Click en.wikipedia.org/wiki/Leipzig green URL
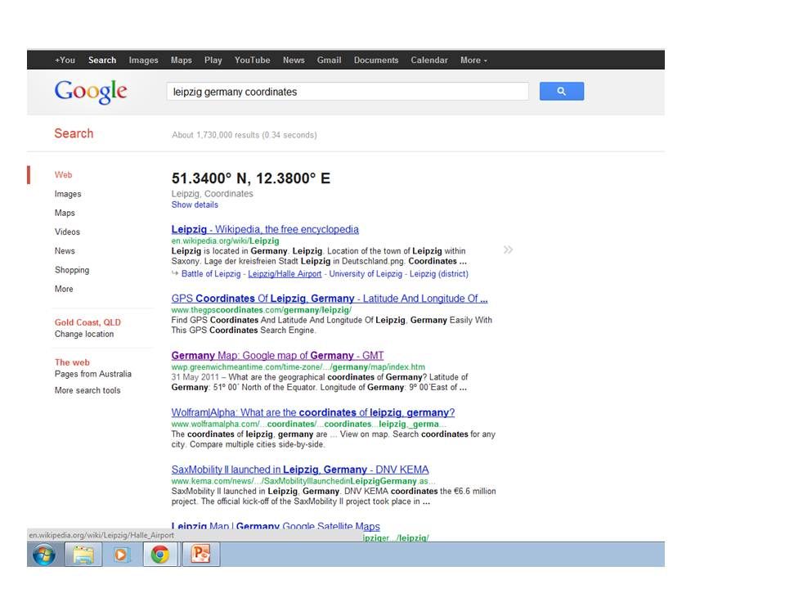785x589 pixels. [226, 241]
